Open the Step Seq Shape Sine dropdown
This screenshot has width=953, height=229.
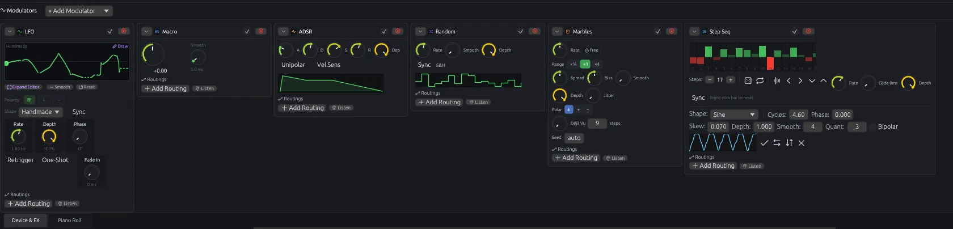734,114
